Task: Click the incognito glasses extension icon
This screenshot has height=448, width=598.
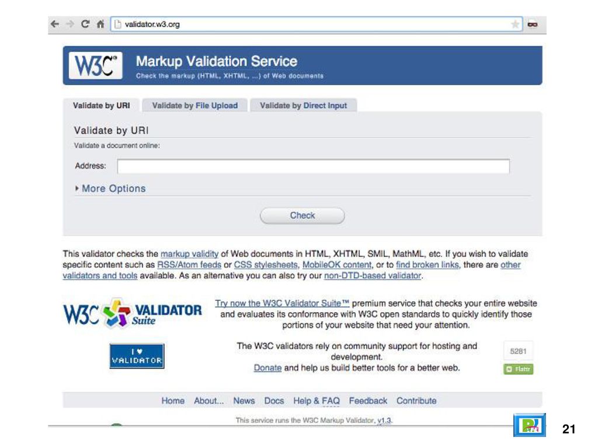Action: tap(533, 24)
